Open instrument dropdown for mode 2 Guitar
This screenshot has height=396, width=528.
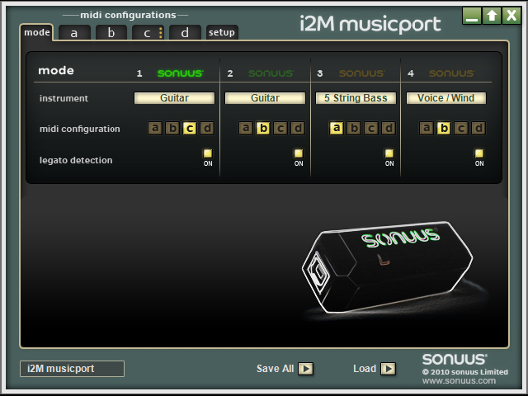(x=265, y=98)
